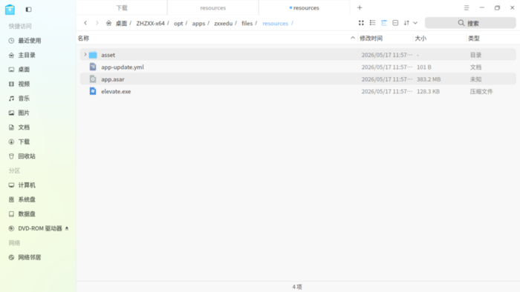Click the 4 项 status bar text
Viewport: 520px width, 292px height.
297,287
